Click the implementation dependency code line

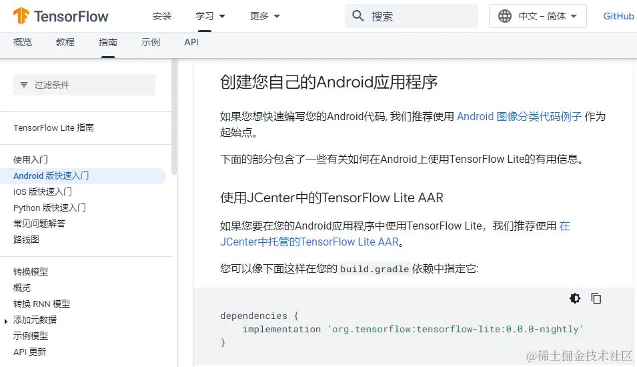click(413, 329)
